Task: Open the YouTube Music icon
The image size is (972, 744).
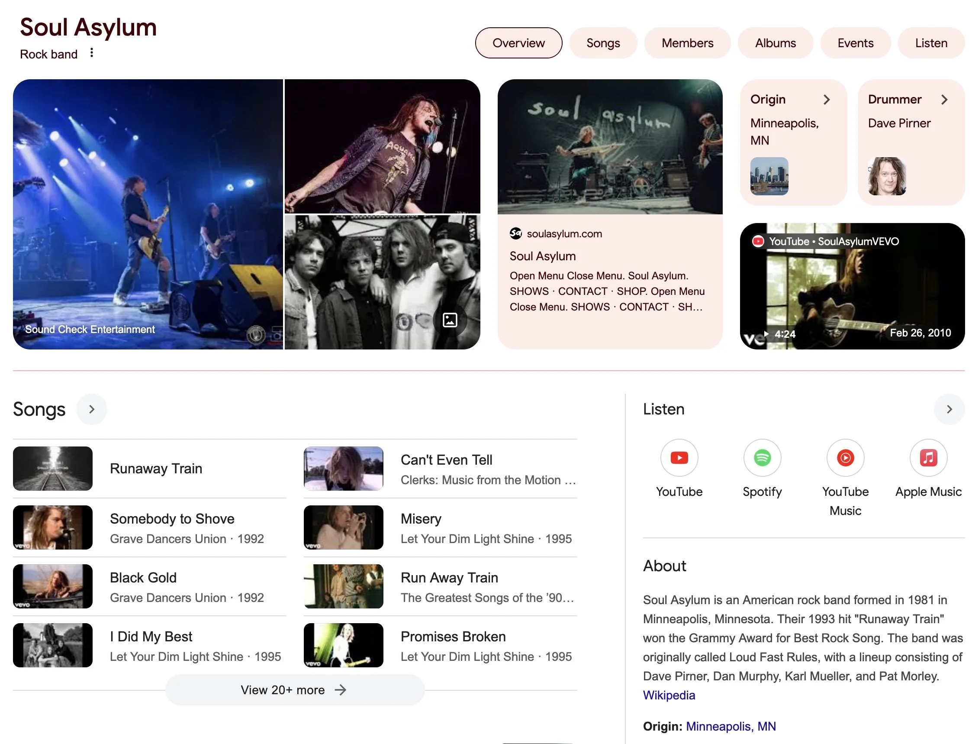Action: (x=845, y=457)
